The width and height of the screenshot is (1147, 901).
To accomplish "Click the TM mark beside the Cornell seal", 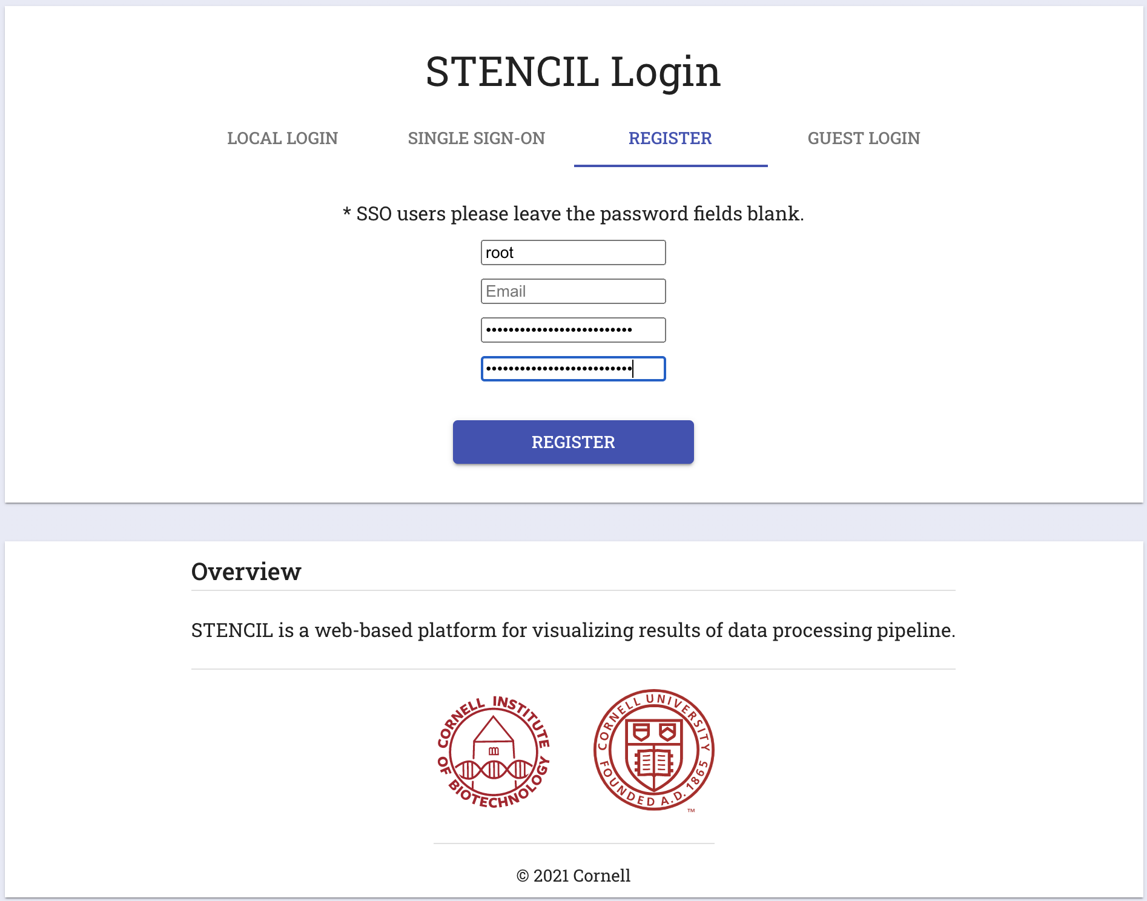I will click(x=691, y=810).
